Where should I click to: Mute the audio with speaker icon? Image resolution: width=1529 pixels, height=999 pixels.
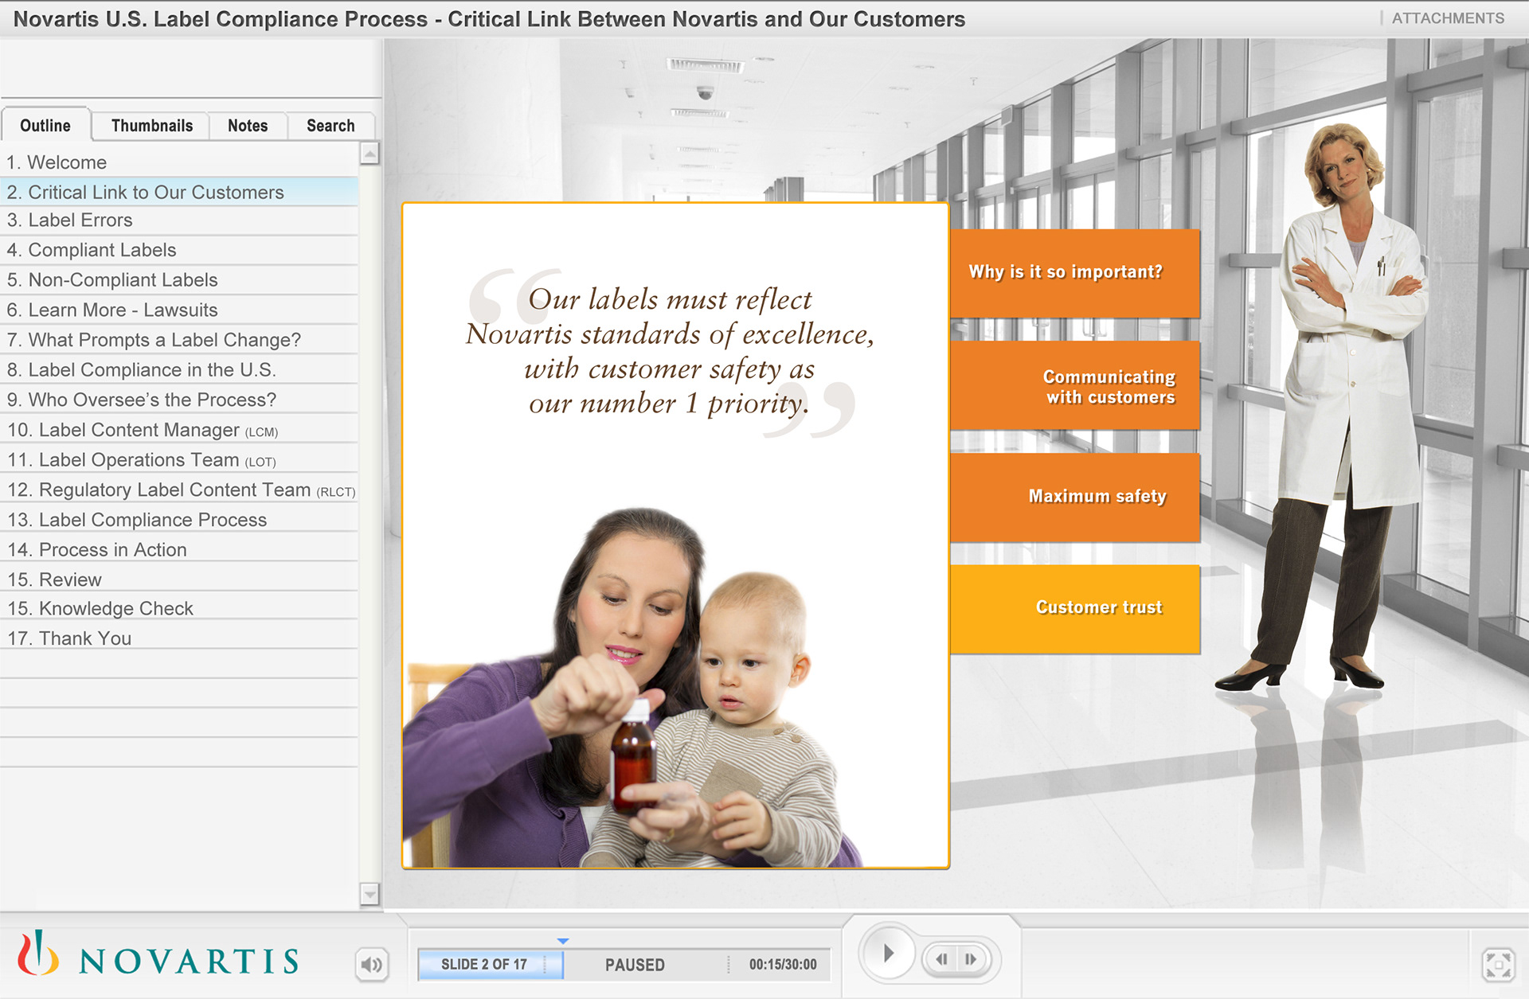pos(371,965)
